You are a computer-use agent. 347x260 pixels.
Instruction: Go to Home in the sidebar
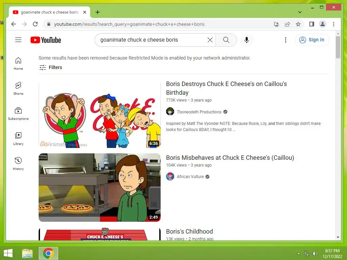tap(18, 64)
